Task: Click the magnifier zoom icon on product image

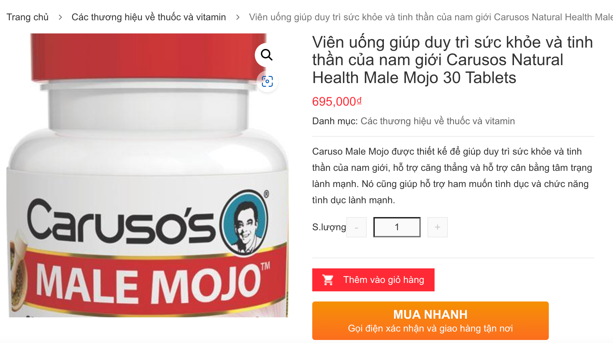Action: pyautogui.click(x=267, y=55)
